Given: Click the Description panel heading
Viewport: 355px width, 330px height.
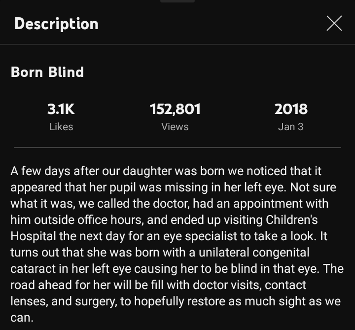Looking at the screenshot, I should point(56,23).
